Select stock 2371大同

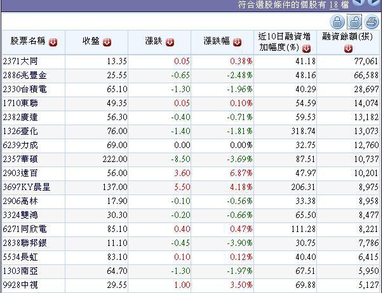(x=20, y=61)
